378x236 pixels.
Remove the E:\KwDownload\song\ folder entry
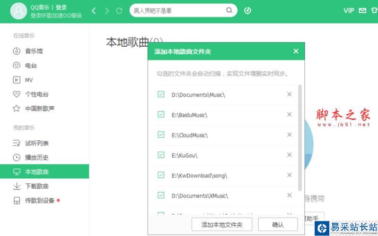click(290, 175)
